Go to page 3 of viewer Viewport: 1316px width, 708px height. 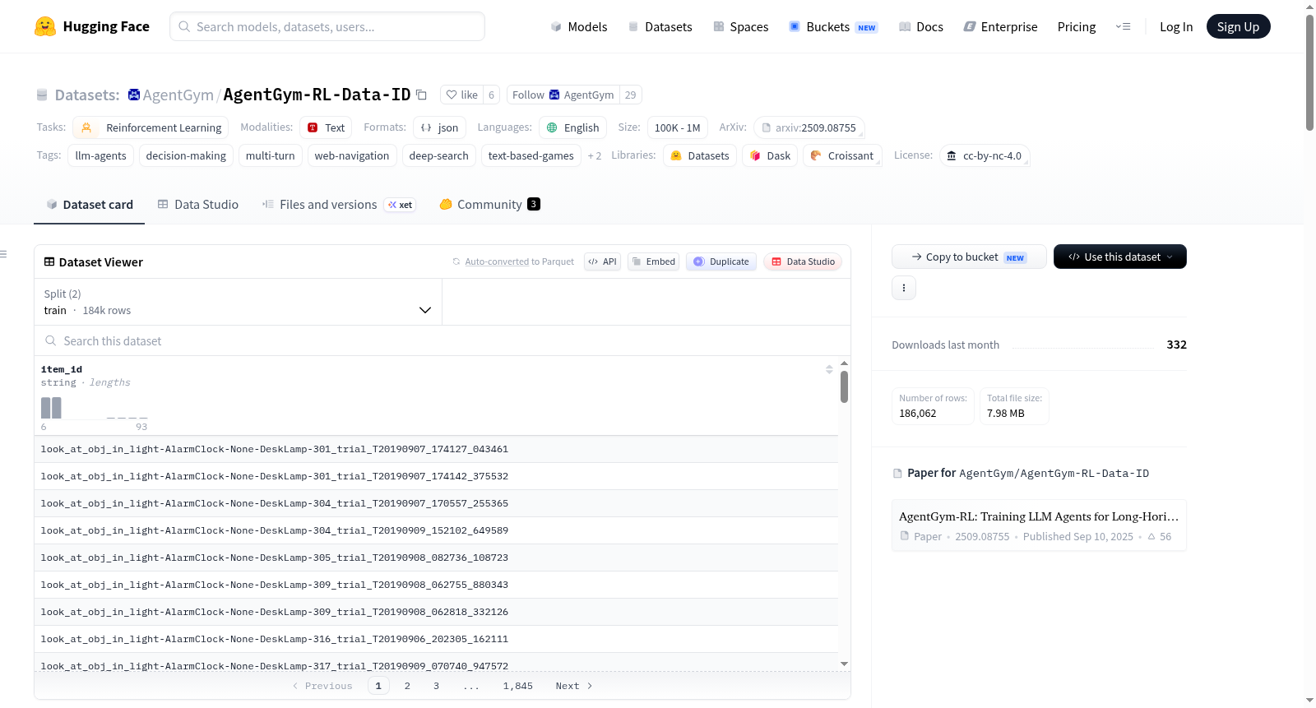[x=436, y=686]
